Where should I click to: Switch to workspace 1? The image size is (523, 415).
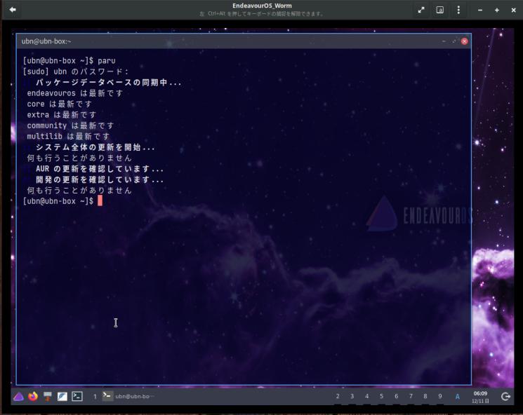click(95, 396)
